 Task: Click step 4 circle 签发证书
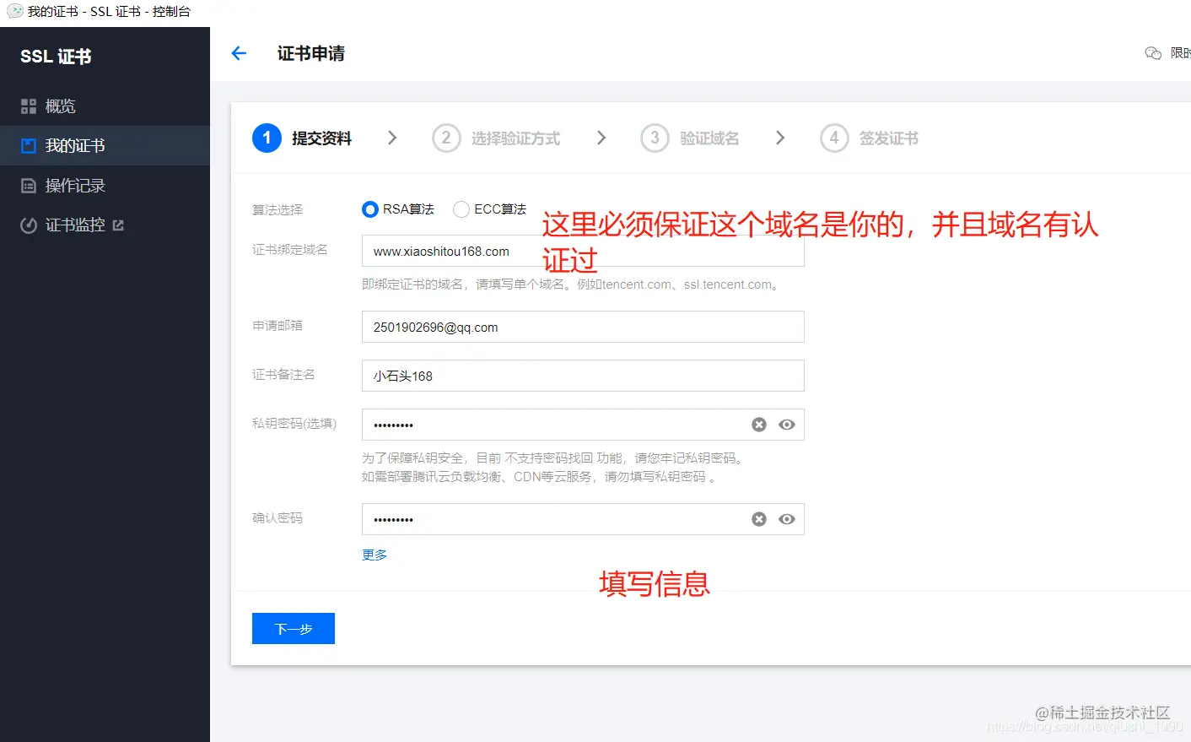click(x=834, y=138)
